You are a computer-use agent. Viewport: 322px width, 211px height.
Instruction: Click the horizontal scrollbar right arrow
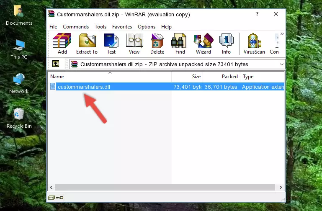click(x=281, y=187)
